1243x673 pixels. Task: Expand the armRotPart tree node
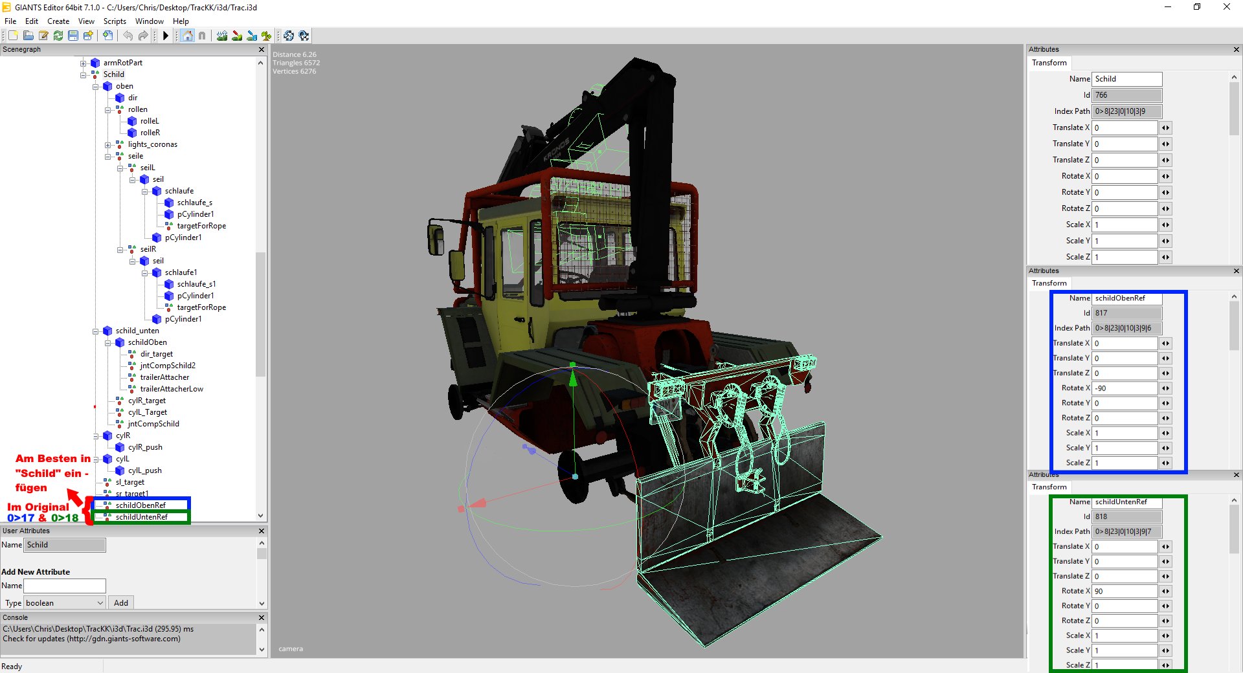[83, 63]
